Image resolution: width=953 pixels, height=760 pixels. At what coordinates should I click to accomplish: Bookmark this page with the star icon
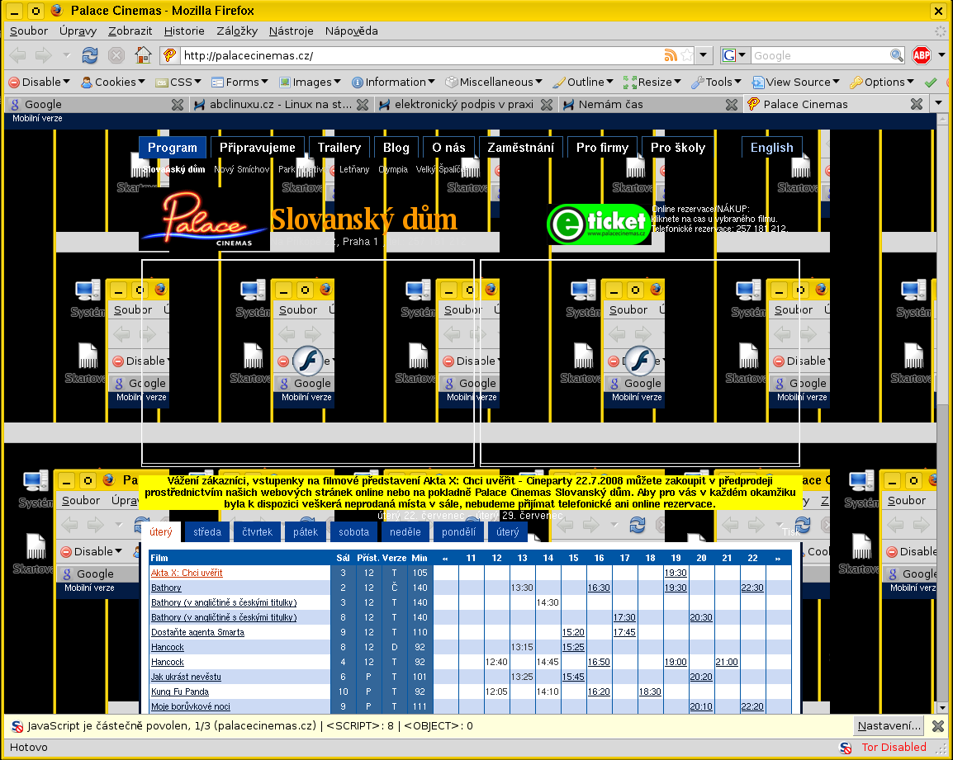(x=687, y=55)
